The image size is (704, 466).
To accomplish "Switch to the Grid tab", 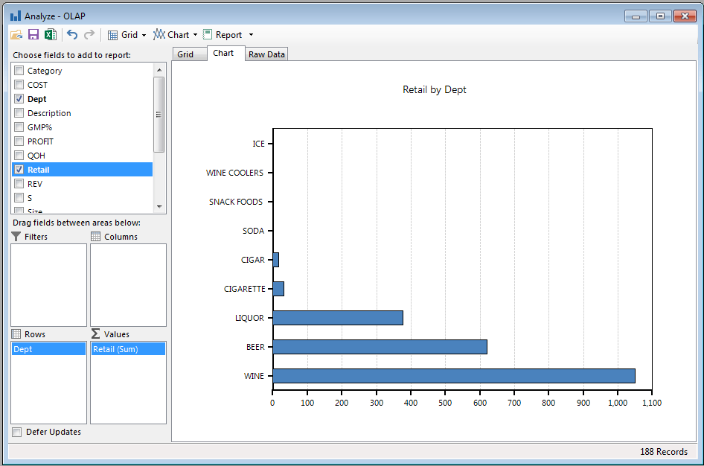I will pyautogui.click(x=189, y=53).
